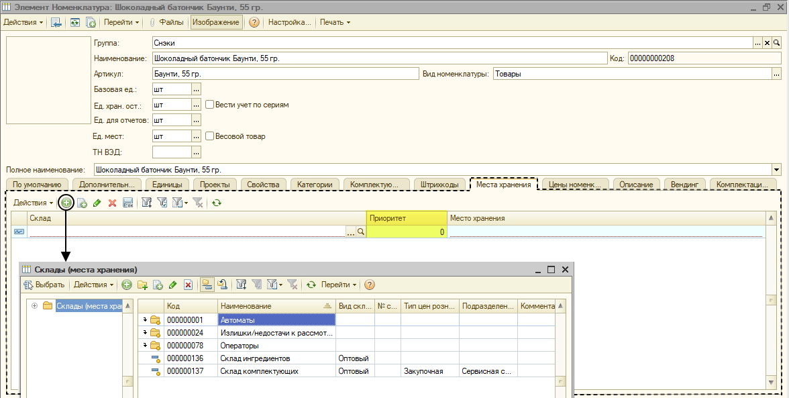Mark warehouse for deletion in Склады window

click(x=188, y=285)
